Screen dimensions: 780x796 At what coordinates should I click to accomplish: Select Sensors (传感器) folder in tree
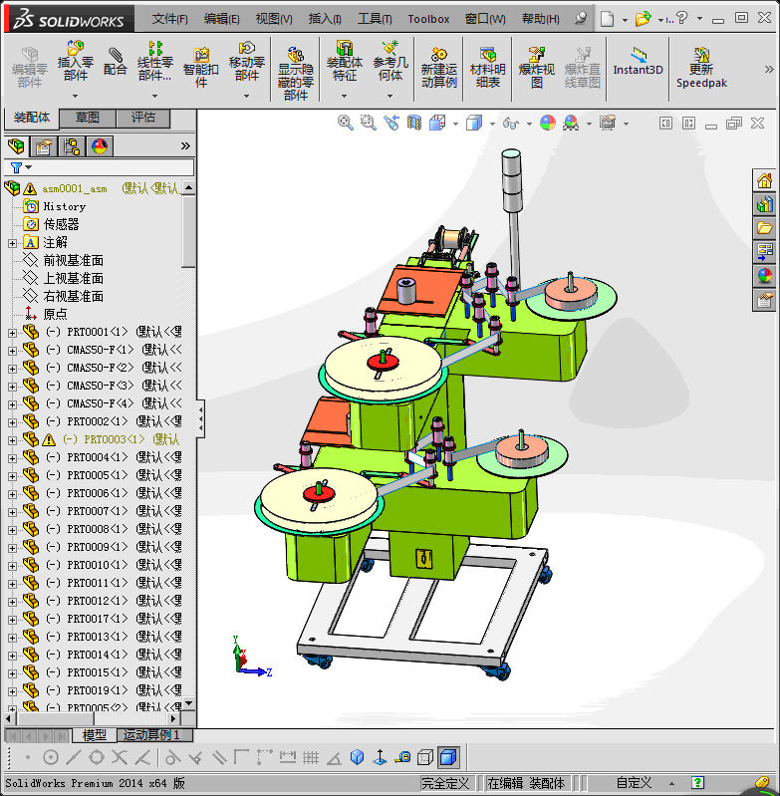click(61, 225)
